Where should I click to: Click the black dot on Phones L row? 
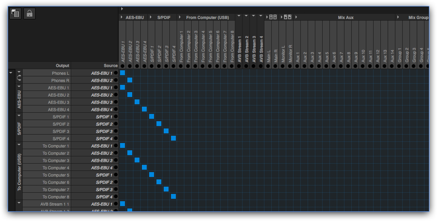click(116, 73)
